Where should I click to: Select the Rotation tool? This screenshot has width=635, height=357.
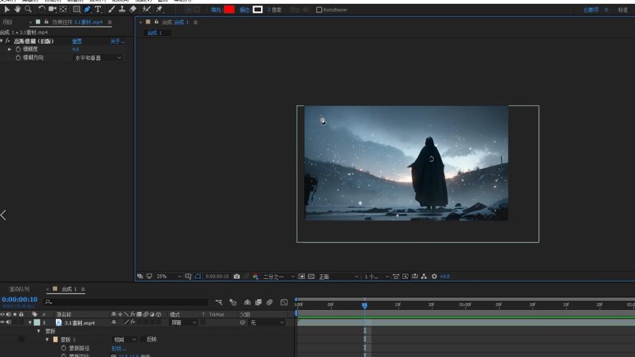[x=42, y=10]
